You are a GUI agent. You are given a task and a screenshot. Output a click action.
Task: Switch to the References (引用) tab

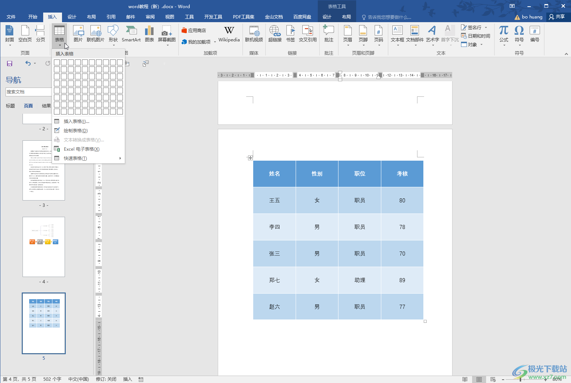111,17
